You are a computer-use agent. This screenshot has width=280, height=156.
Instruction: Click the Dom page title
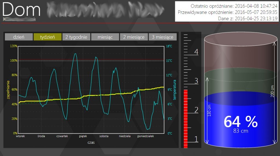point(21,10)
